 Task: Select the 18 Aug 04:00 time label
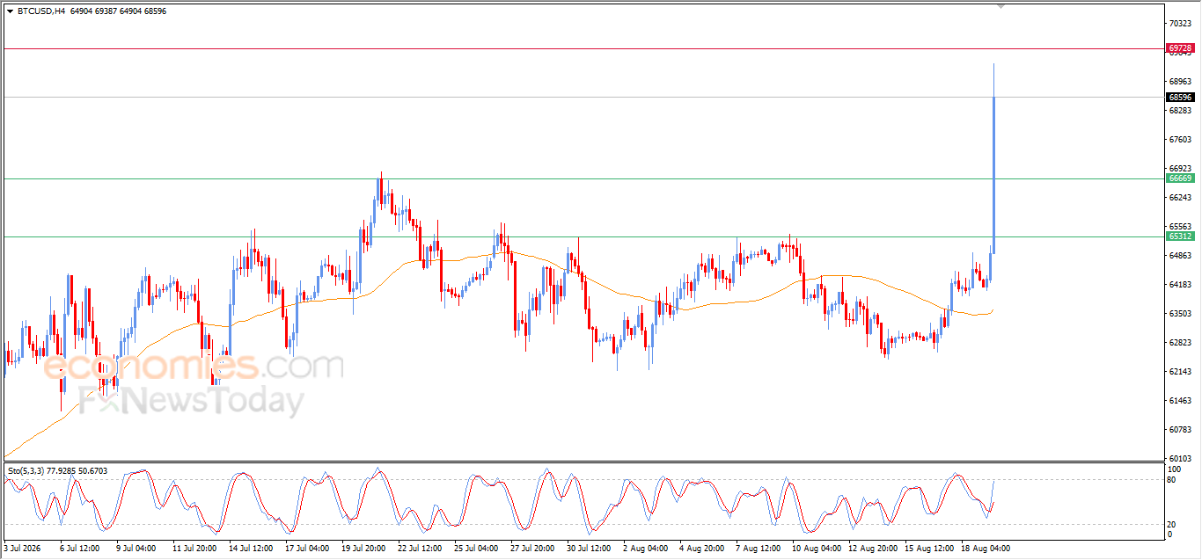click(986, 549)
